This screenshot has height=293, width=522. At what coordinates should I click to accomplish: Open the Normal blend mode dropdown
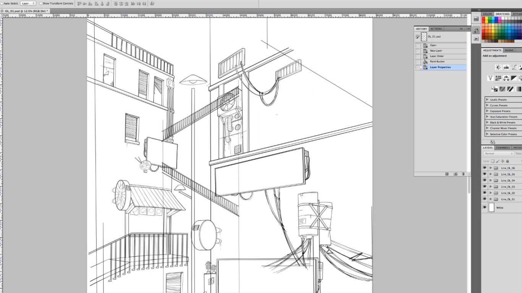click(x=498, y=153)
